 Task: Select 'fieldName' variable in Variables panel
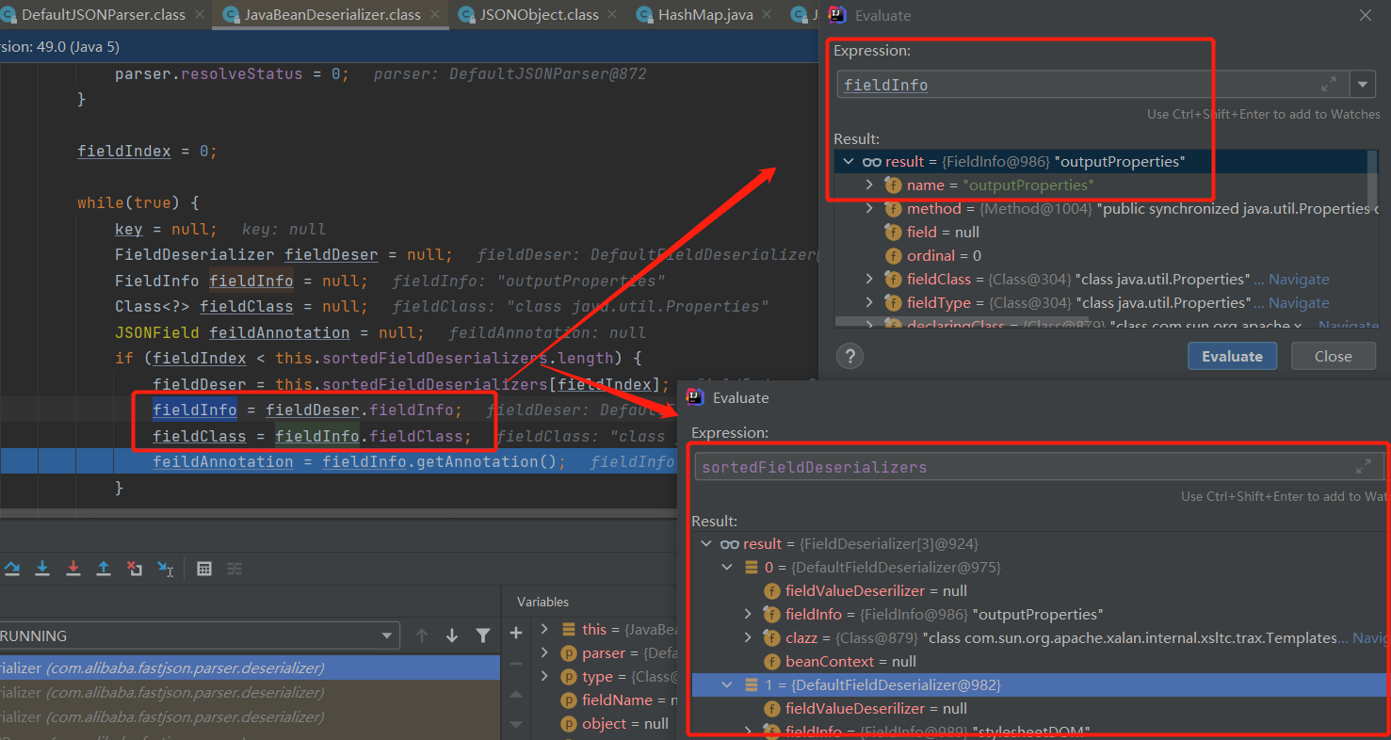pyautogui.click(x=619, y=700)
